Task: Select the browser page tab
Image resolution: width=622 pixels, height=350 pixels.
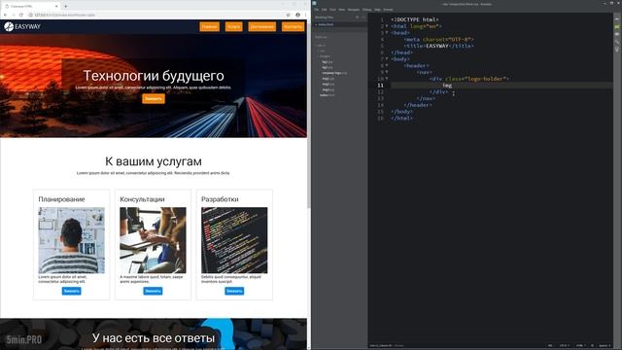Action: (x=32, y=6)
